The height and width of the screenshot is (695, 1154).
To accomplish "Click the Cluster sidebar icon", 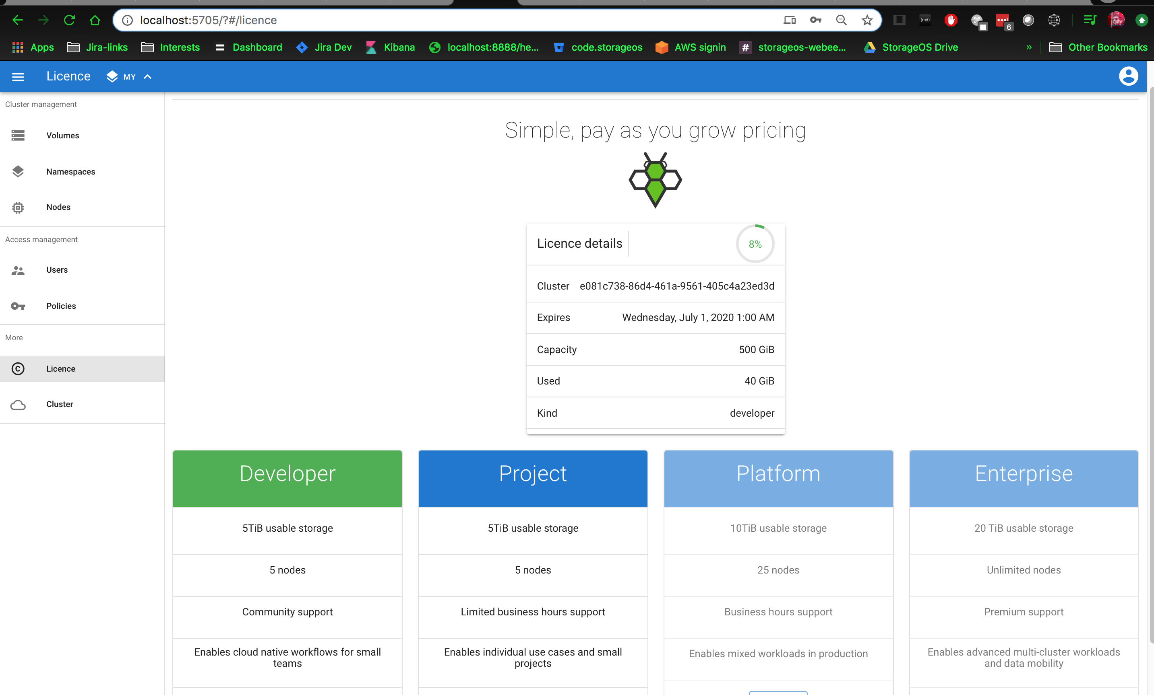I will [x=17, y=404].
